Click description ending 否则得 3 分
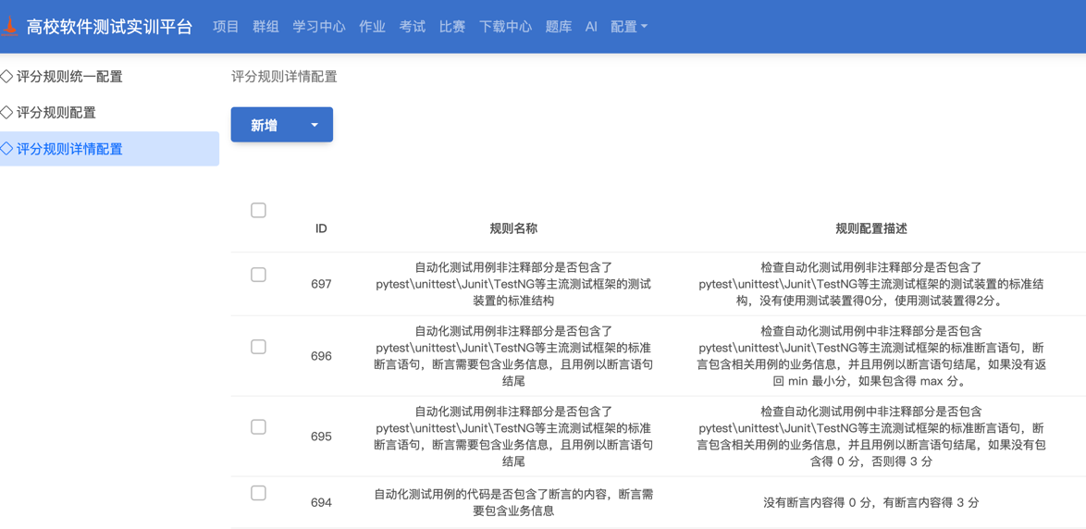This screenshot has height=529, width=1086. [x=871, y=437]
